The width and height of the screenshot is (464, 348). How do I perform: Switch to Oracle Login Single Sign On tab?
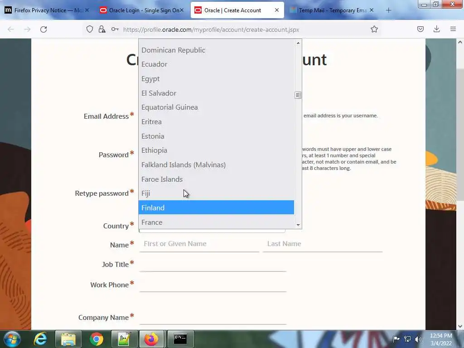[x=142, y=10]
